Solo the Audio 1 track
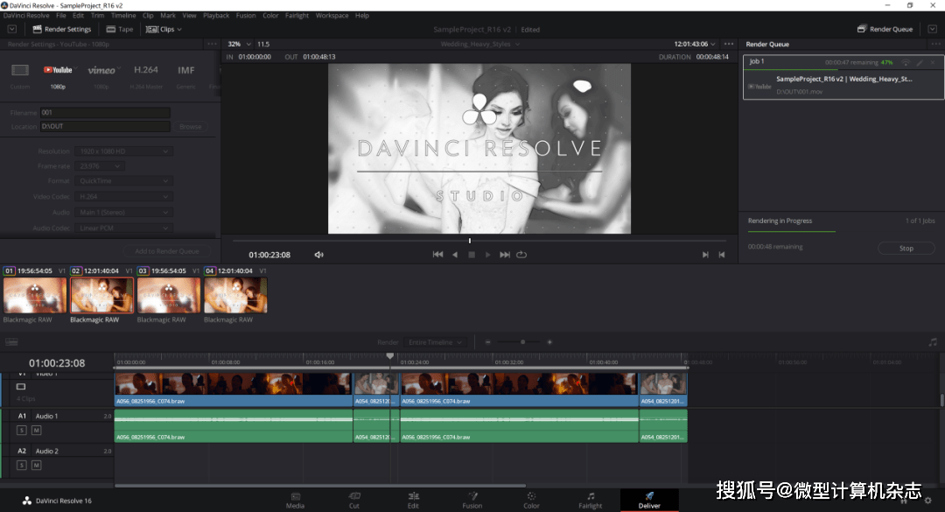This screenshot has width=945, height=512. pos(22,430)
